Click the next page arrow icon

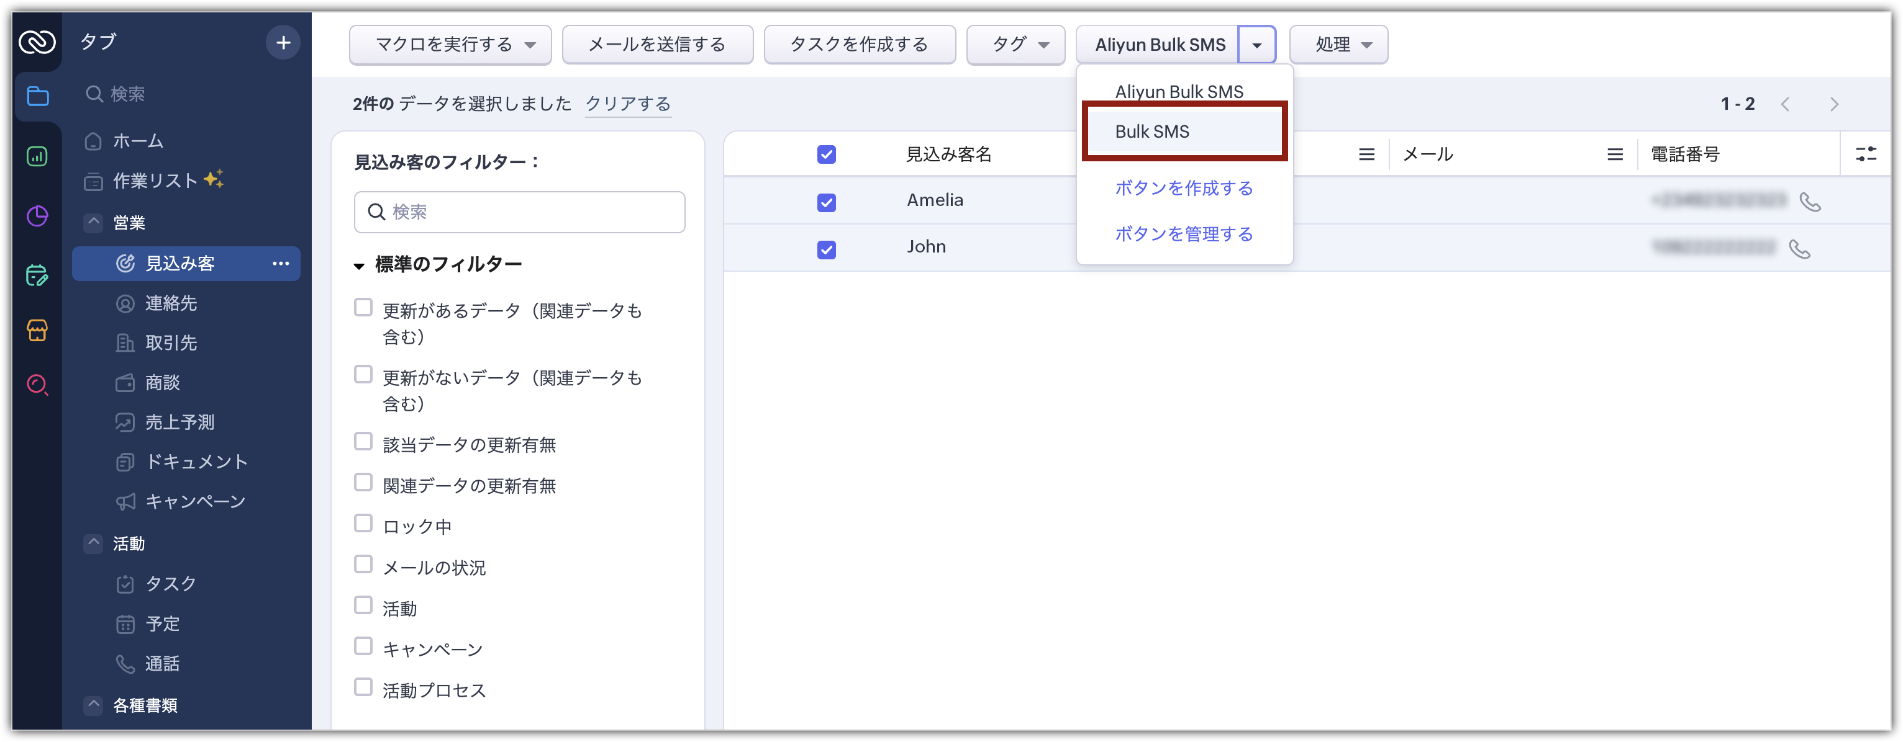(1834, 105)
